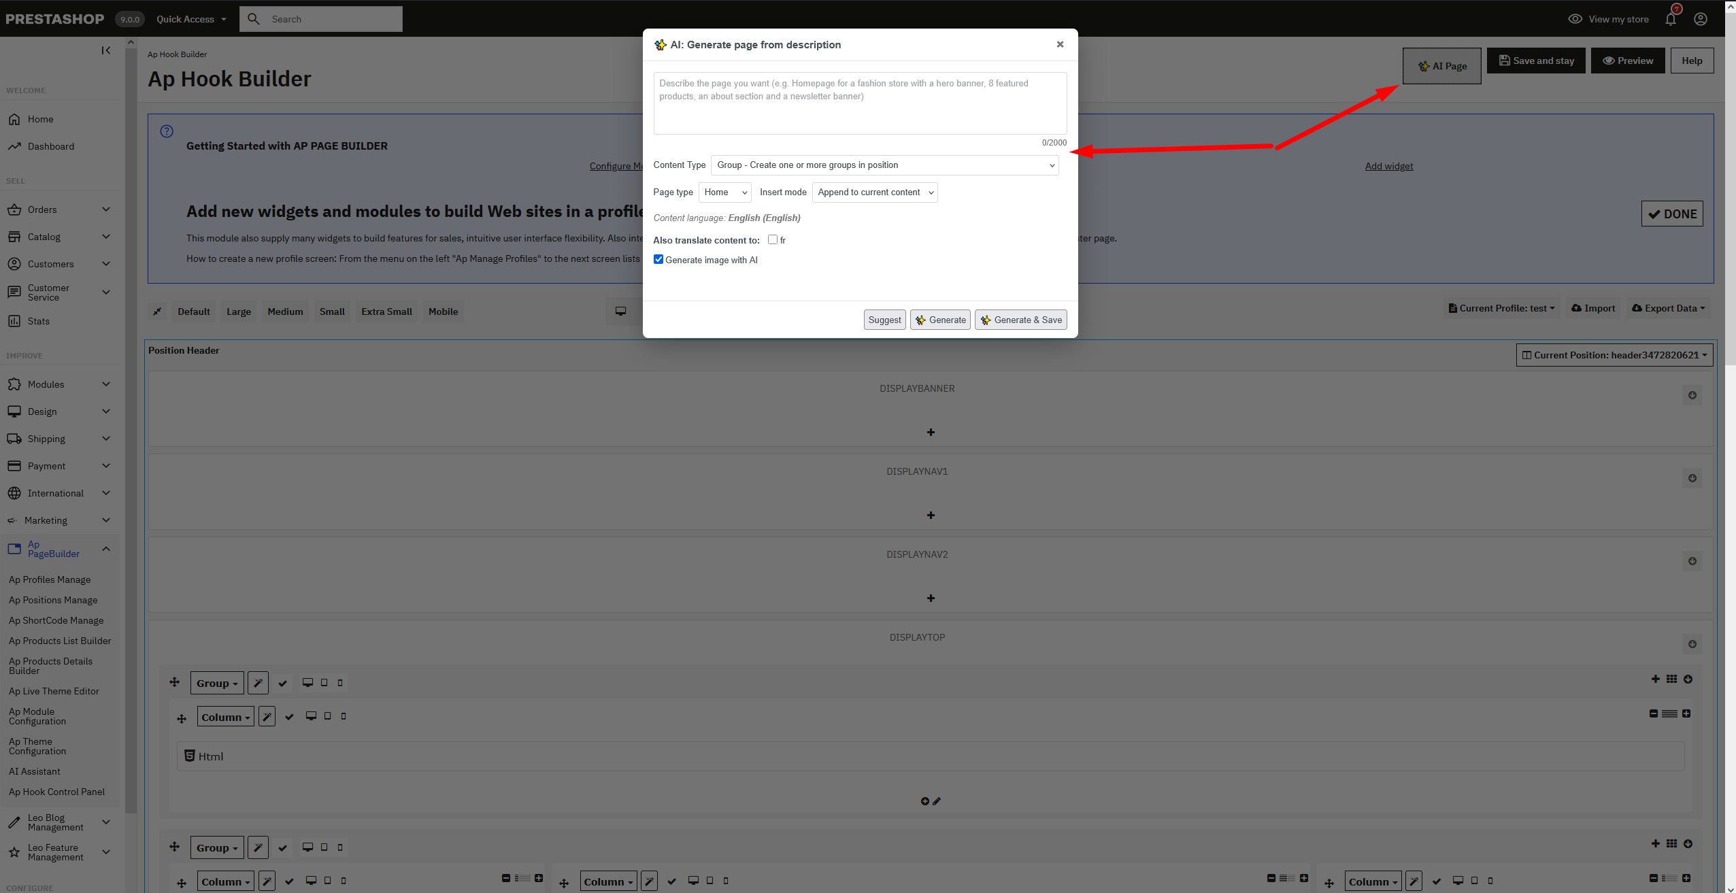Image resolution: width=1736 pixels, height=893 pixels.
Task: Click Save and stay button
Action: [1536, 61]
